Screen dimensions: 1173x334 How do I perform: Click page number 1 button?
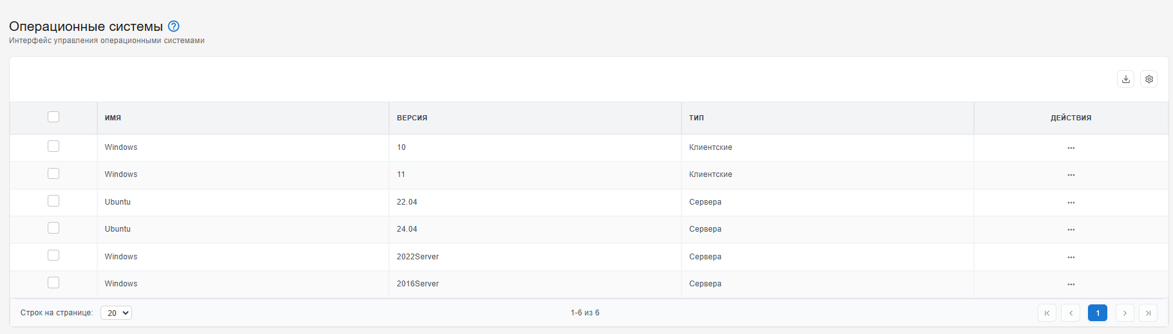pyautogui.click(x=1098, y=313)
